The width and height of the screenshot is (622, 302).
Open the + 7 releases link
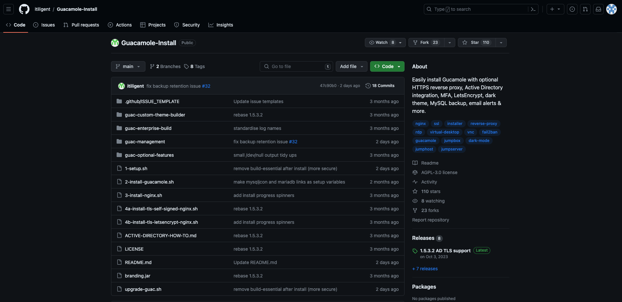tap(425, 269)
